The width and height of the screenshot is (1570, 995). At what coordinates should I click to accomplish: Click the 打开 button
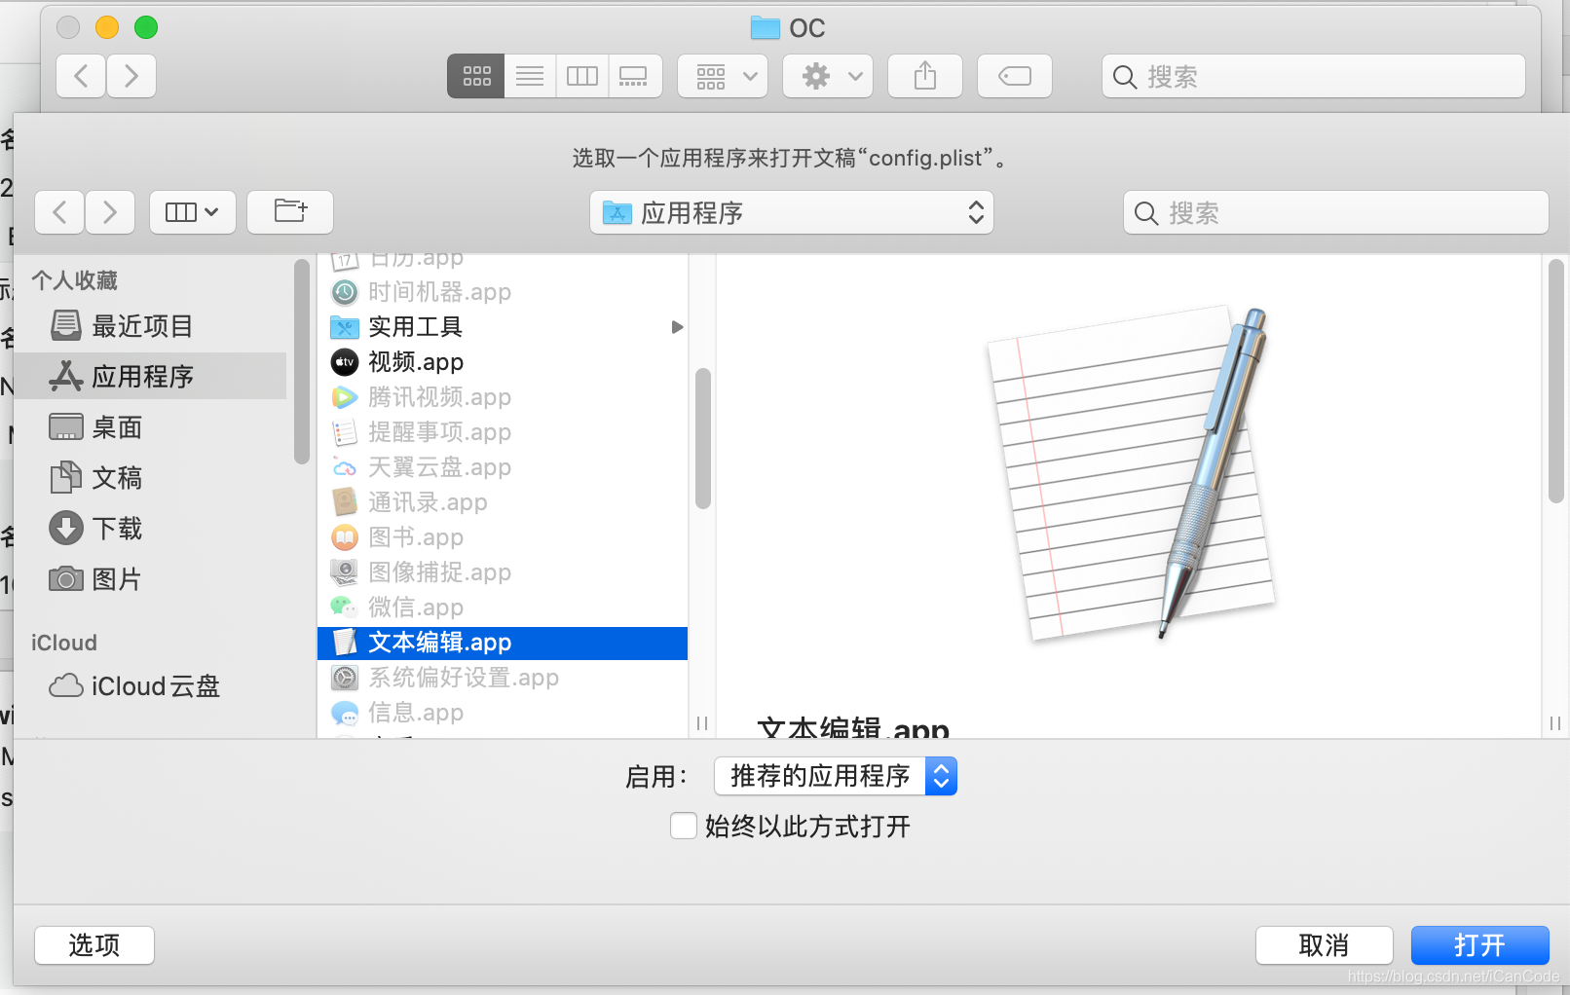tap(1479, 945)
